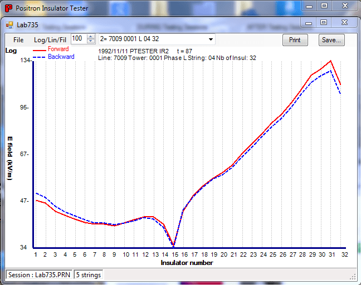Click the numeric field showing 100

coord(78,39)
